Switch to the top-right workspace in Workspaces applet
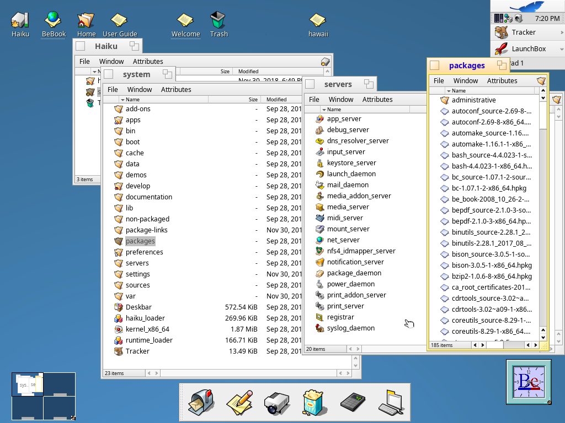 pyautogui.click(x=59, y=384)
